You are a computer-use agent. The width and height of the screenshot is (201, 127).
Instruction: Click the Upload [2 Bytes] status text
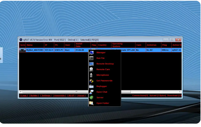click(157, 95)
